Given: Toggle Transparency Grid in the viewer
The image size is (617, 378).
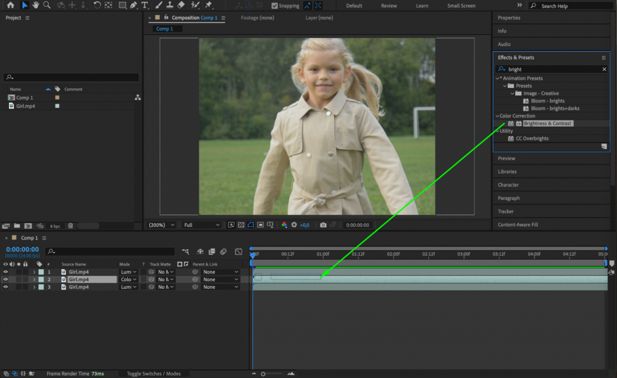Looking at the screenshot, I should coord(240,225).
